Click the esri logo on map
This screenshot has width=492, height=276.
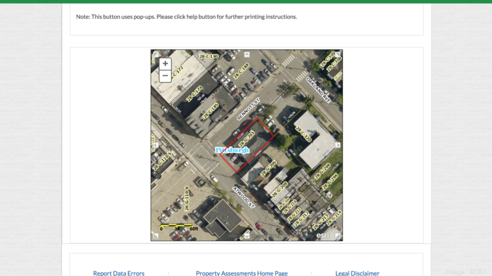[x=323, y=235]
